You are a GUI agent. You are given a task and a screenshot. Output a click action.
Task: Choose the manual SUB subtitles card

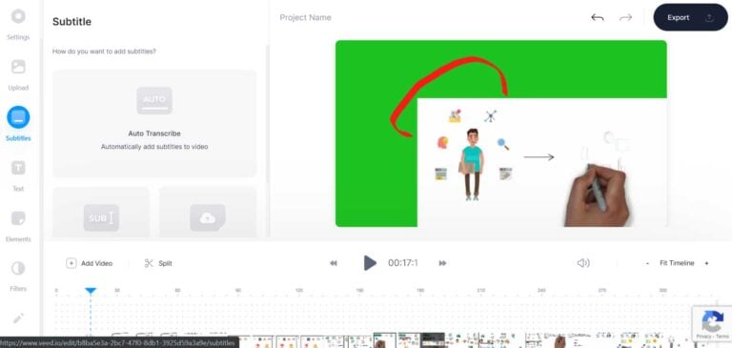click(101, 213)
